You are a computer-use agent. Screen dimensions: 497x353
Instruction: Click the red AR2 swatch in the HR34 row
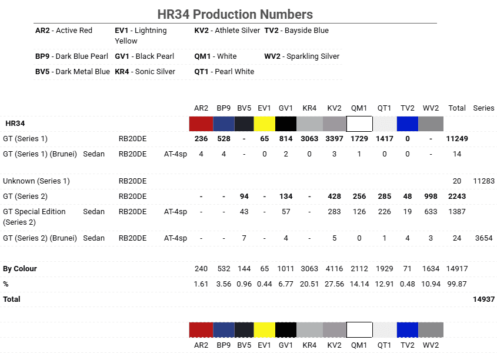click(201, 124)
